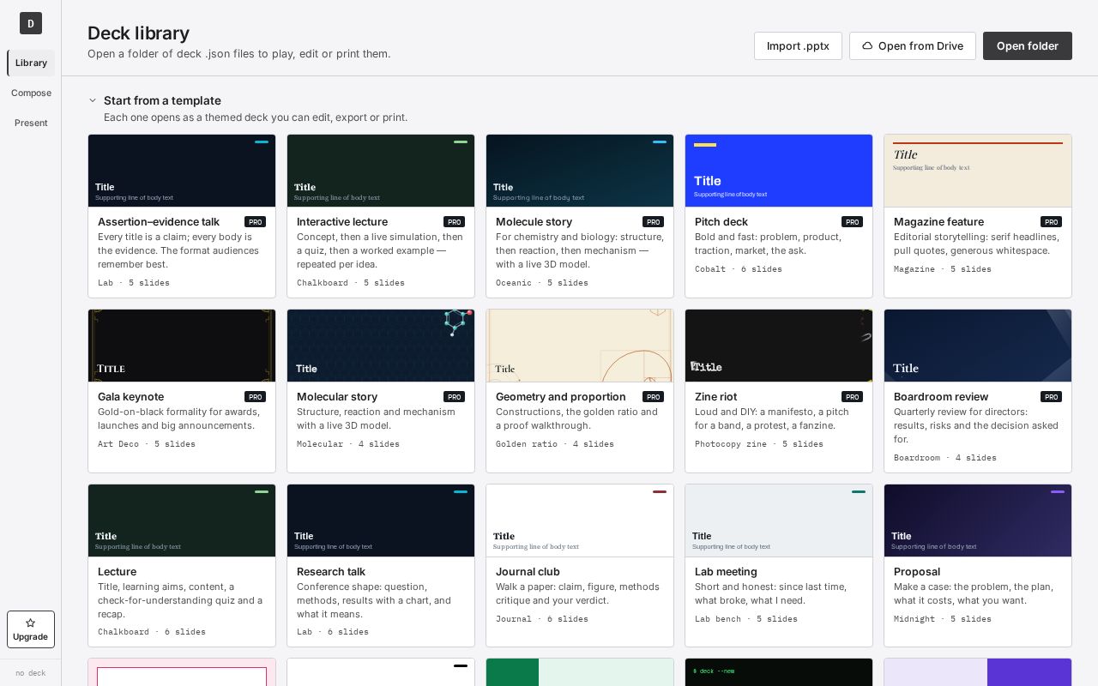Click the PRO badge on Interactive lecture
Image resolution: width=1098 pixels, height=686 pixels.
pos(454,222)
